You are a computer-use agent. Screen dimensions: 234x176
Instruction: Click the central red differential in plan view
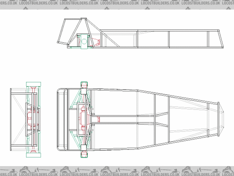83,119
